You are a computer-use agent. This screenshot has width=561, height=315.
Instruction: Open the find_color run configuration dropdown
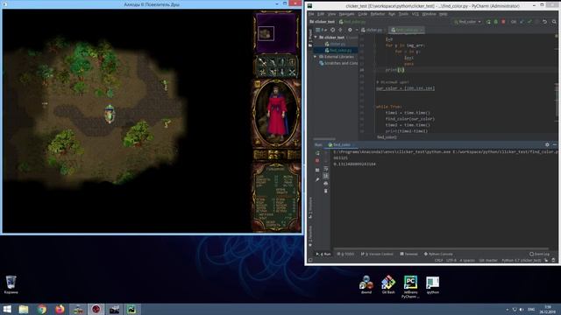pos(467,22)
